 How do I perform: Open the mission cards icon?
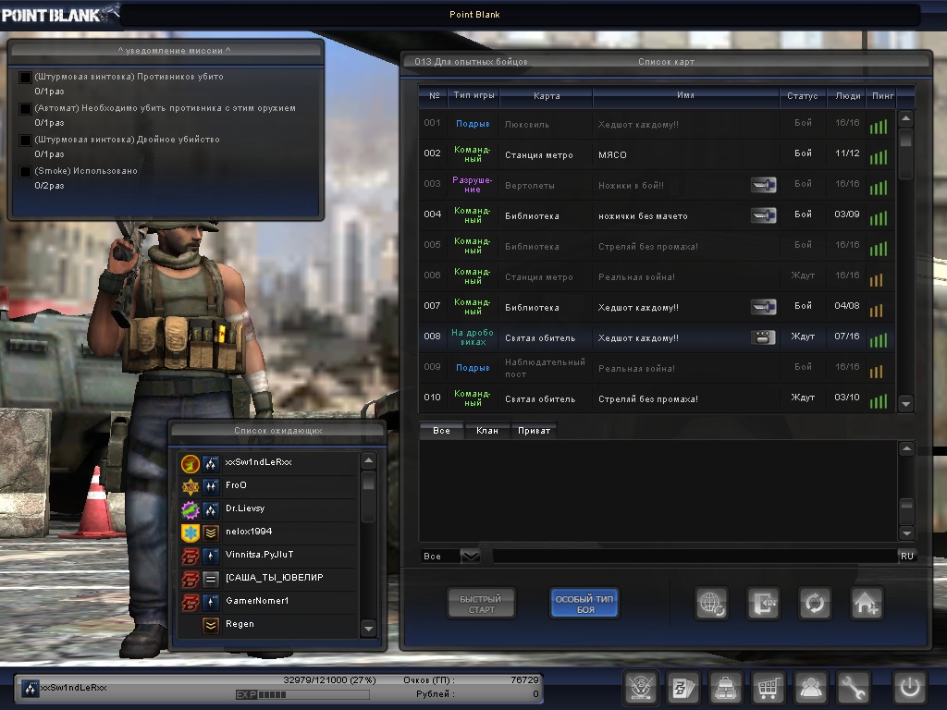683,688
